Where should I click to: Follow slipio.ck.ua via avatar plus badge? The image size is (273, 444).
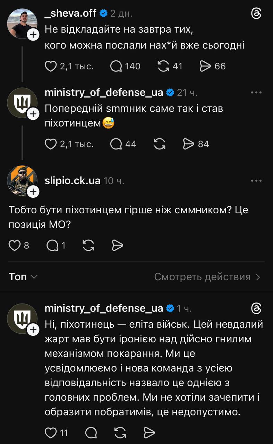pyautogui.click(x=33, y=191)
